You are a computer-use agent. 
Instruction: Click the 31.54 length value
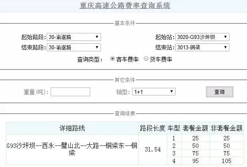point(153,150)
